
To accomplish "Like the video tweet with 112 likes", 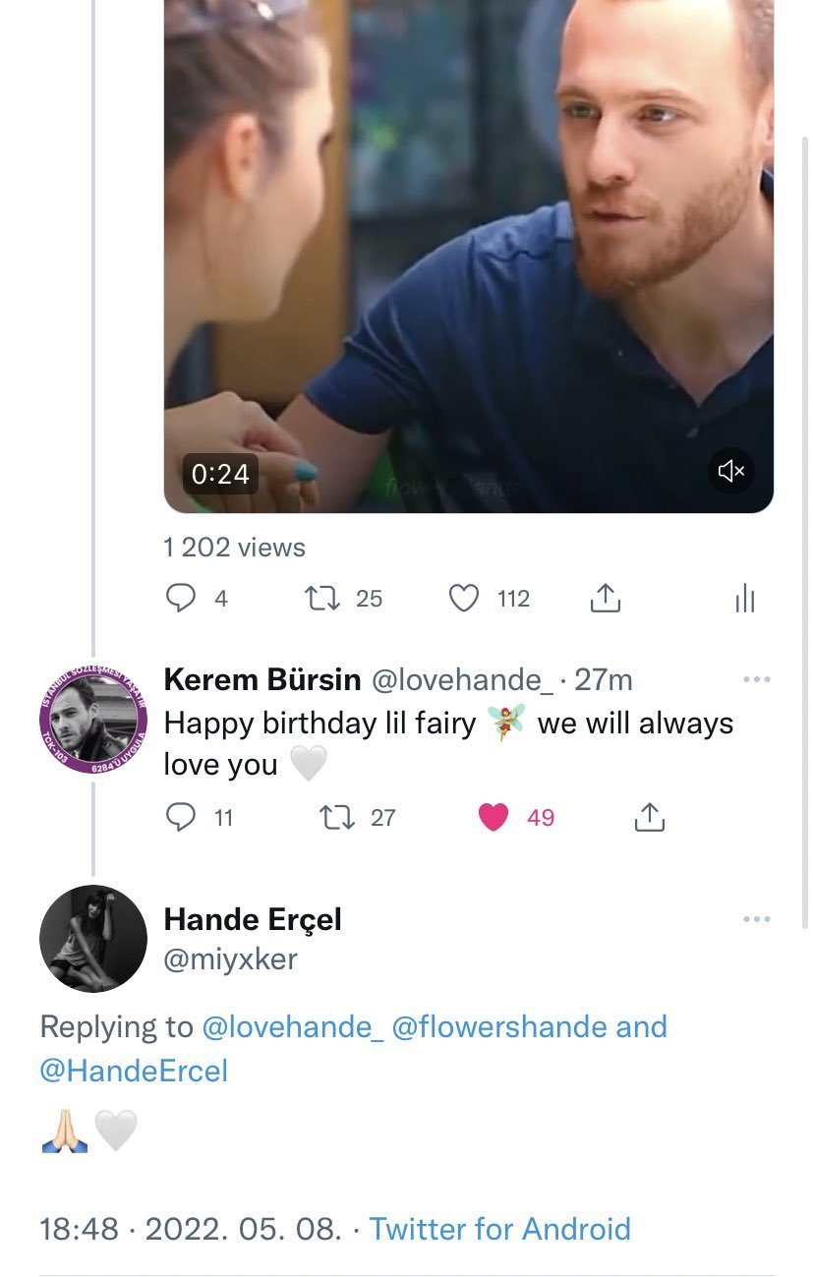I will (x=464, y=598).
